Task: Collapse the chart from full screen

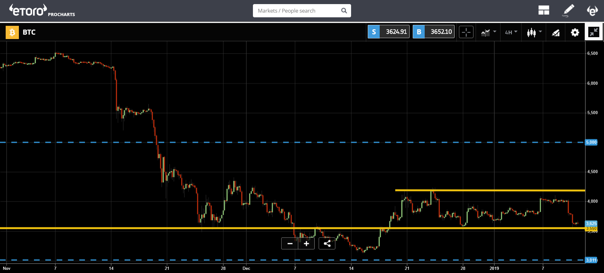Action: (594, 32)
